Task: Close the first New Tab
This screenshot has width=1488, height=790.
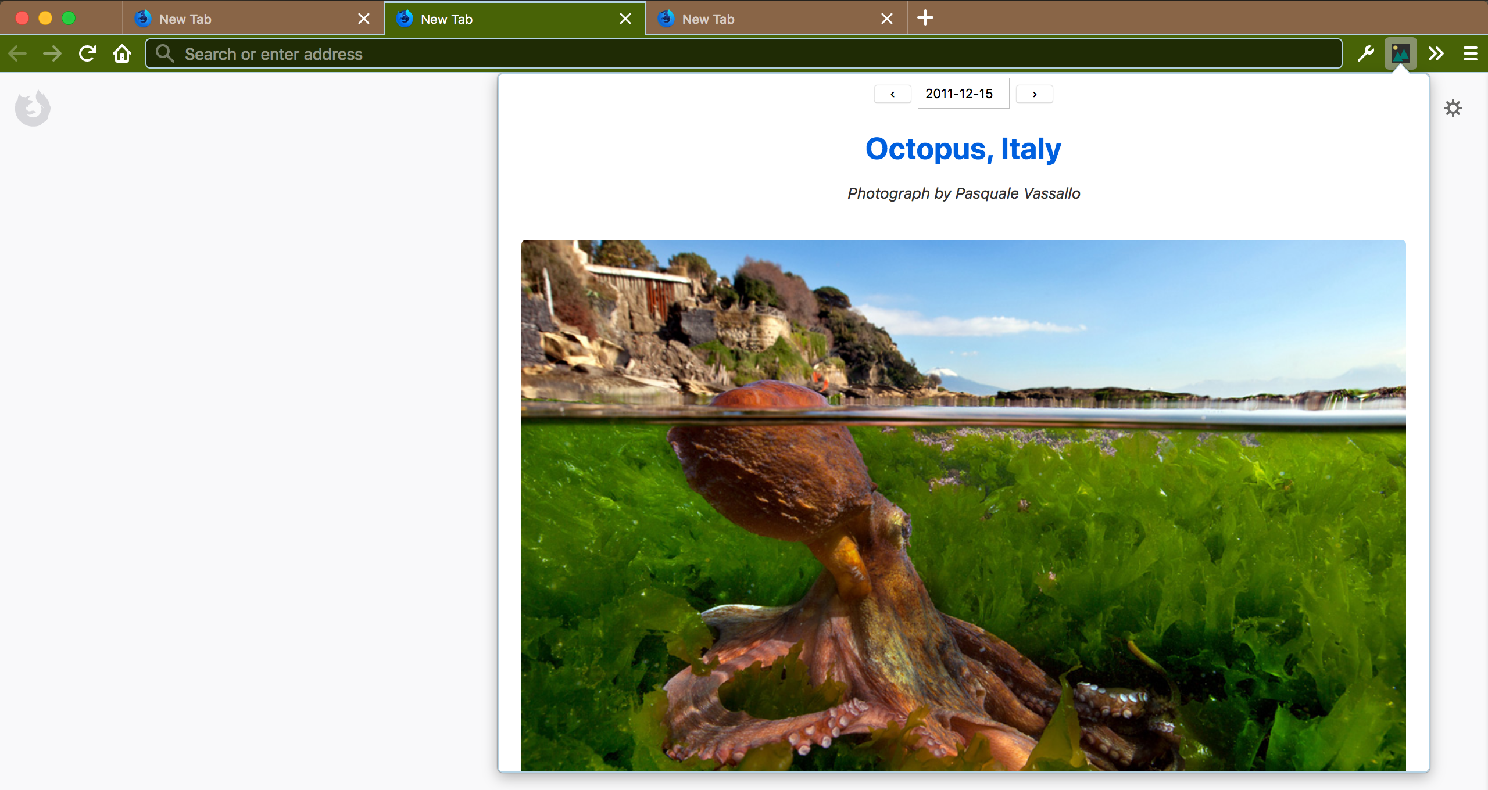Action: click(x=364, y=19)
